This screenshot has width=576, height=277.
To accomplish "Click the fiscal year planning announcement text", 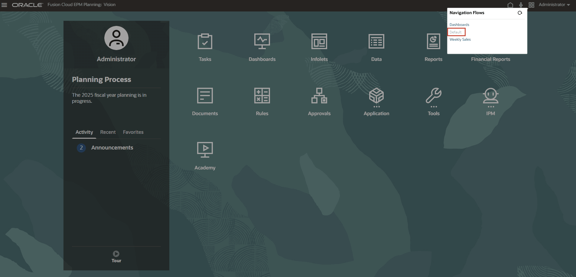I will coord(109,98).
